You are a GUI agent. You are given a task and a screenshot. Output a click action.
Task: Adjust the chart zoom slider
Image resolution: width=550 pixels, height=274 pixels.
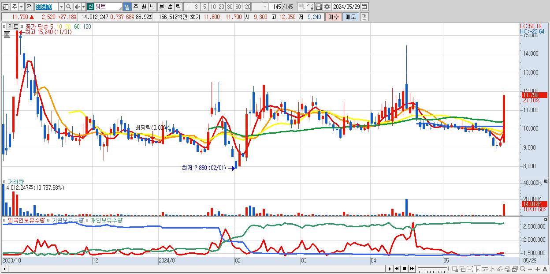(434, 269)
